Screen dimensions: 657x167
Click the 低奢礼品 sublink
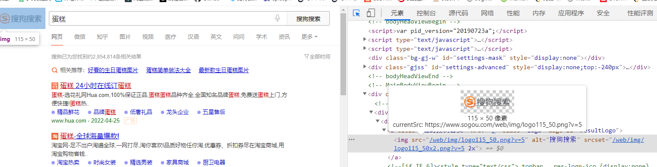(141, 112)
